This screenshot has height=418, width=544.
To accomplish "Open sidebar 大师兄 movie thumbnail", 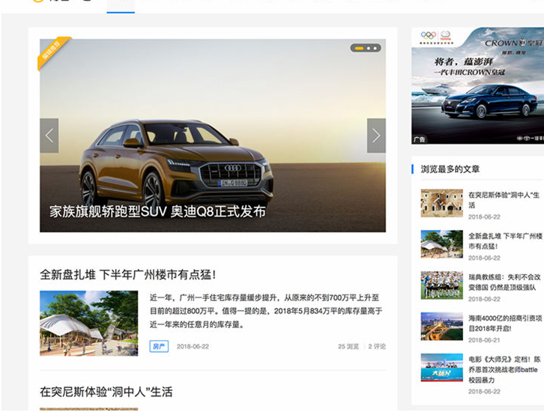I will coord(441,367).
